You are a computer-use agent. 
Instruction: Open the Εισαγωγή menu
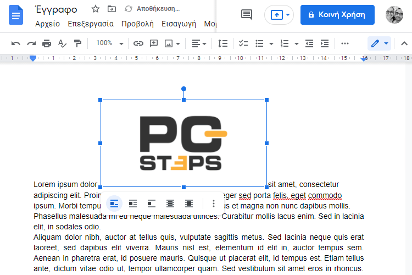179,24
